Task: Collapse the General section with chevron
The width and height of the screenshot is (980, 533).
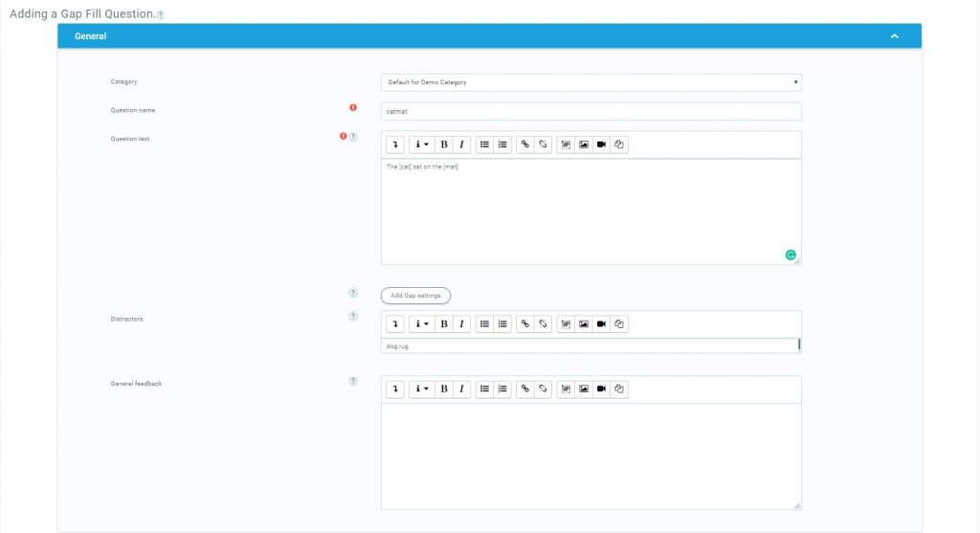Action: (x=894, y=36)
